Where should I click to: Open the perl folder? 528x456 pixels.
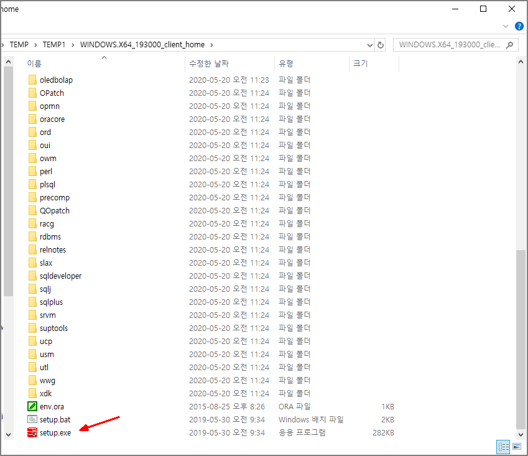pyautogui.click(x=45, y=171)
